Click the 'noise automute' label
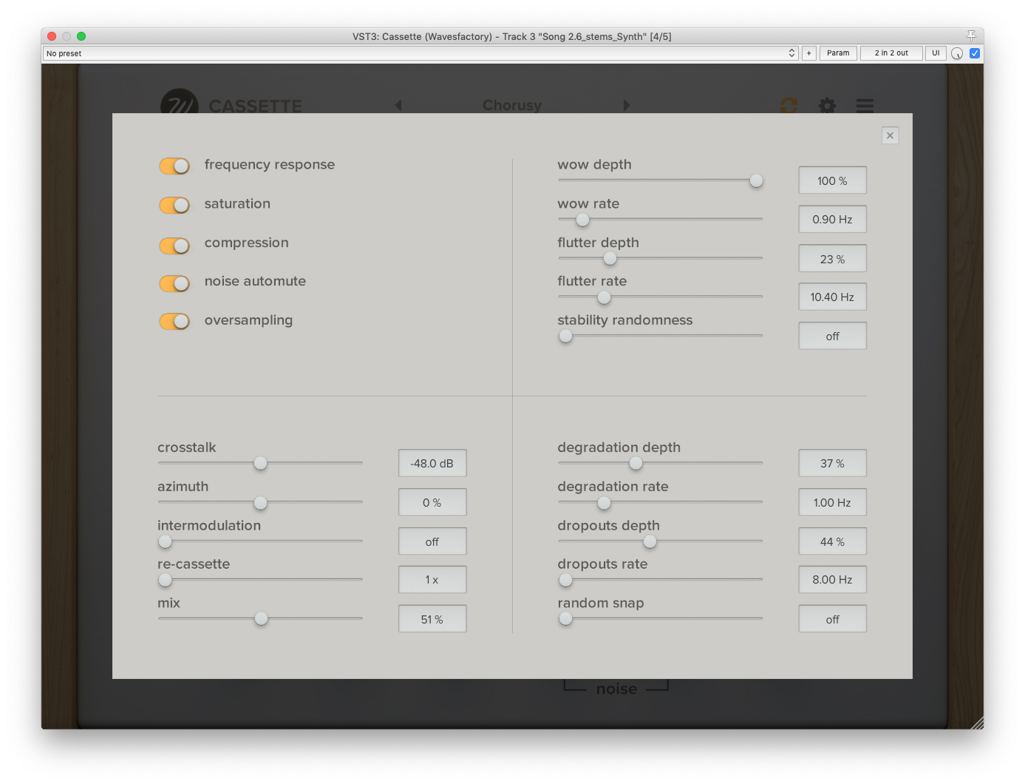Image resolution: width=1025 pixels, height=784 pixels. (255, 281)
